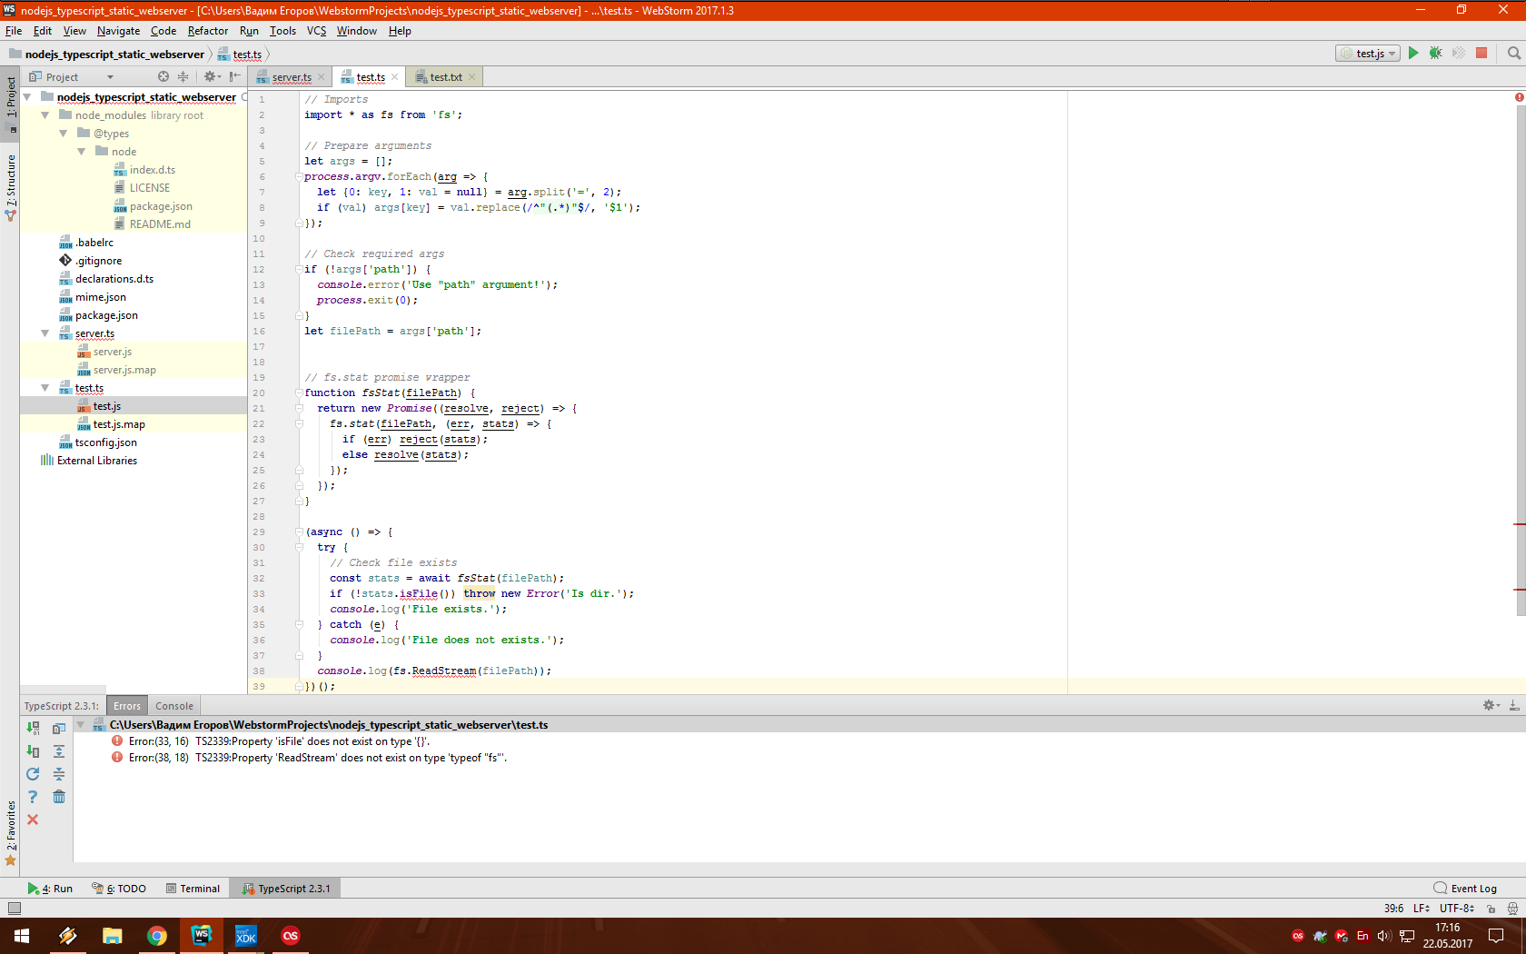Collapse the node folder
This screenshot has width=1526, height=954.
pyautogui.click(x=82, y=152)
